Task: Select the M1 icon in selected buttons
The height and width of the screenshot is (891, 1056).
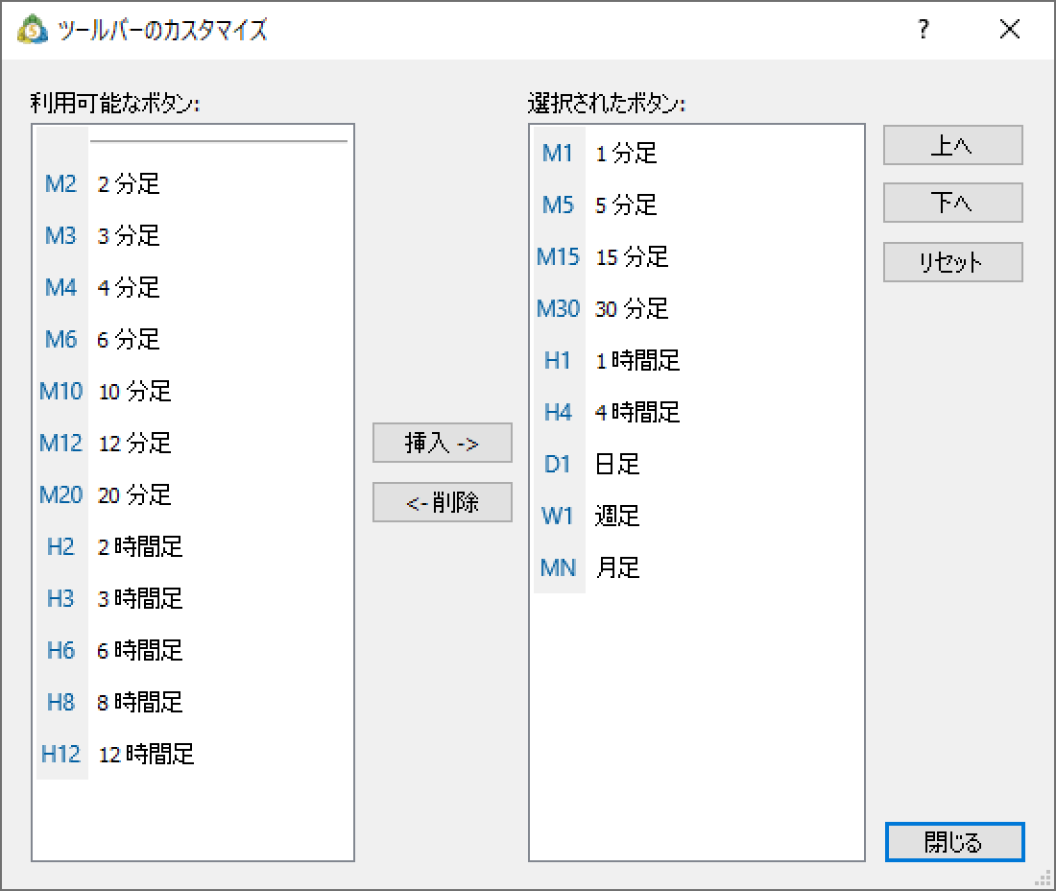Action: 559,154
